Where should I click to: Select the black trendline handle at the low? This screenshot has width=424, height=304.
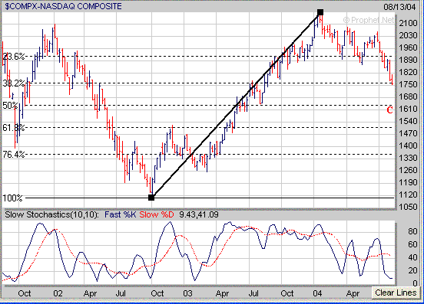151,198
